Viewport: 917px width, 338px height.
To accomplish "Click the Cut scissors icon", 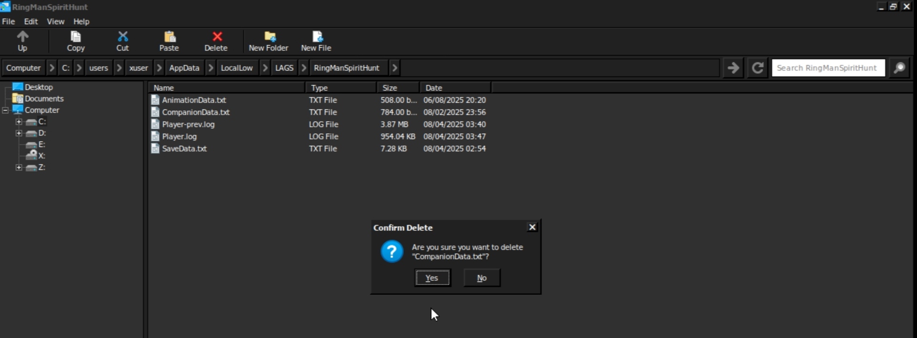I will [x=123, y=37].
